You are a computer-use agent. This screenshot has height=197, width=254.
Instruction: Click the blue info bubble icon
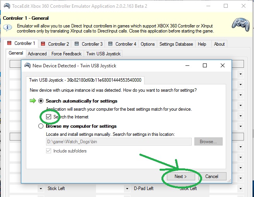(x=7, y=28)
